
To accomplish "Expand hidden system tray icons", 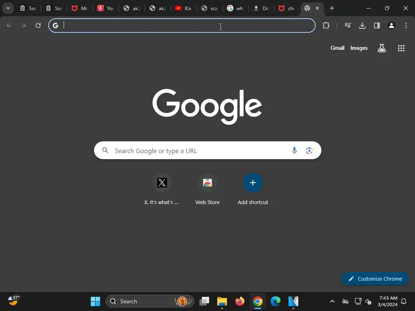I will coord(332,301).
